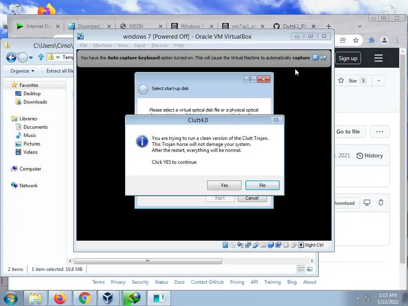This screenshot has width=408, height=306.
Task: Click the don't-show-again icon on notification bar
Action: coord(323,57)
